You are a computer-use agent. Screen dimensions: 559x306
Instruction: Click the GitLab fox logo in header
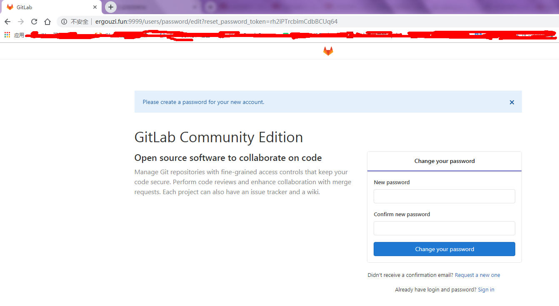tap(328, 51)
